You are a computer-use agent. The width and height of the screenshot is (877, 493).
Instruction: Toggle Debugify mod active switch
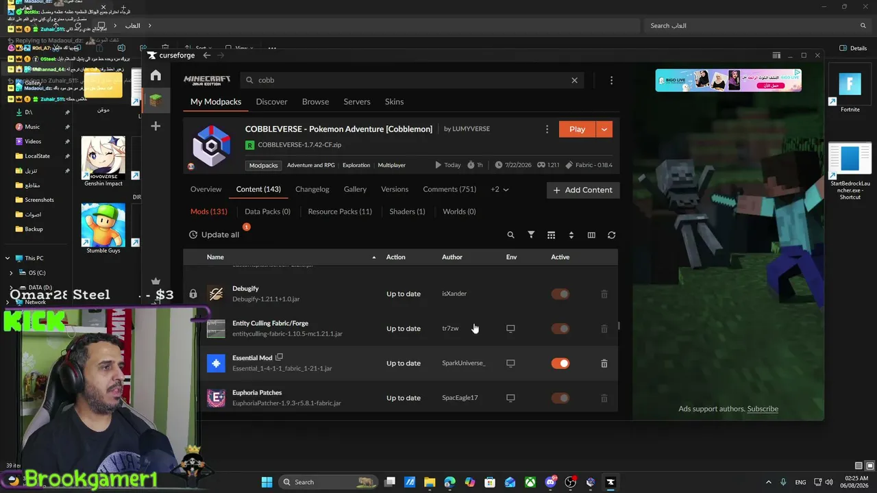pyautogui.click(x=560, y=294)
